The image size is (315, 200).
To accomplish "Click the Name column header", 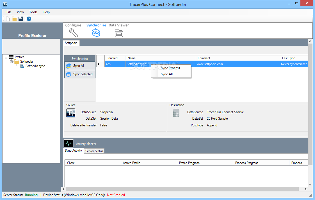I will point(161,58).
